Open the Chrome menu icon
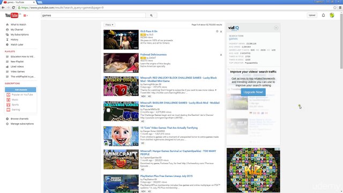 click(340, 8)
